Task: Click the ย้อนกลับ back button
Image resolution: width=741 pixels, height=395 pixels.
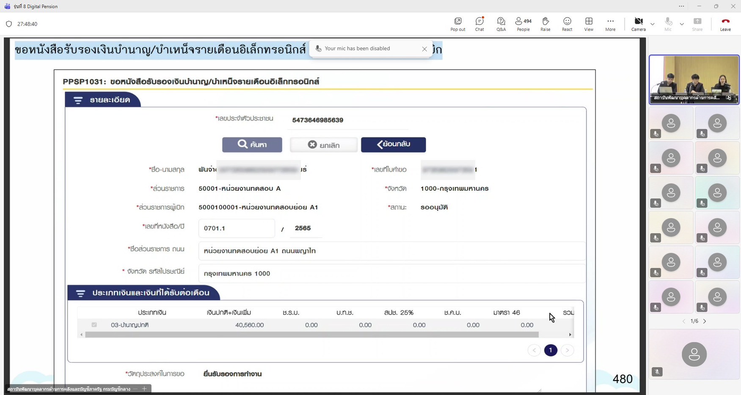Action: tap(393, 145)
